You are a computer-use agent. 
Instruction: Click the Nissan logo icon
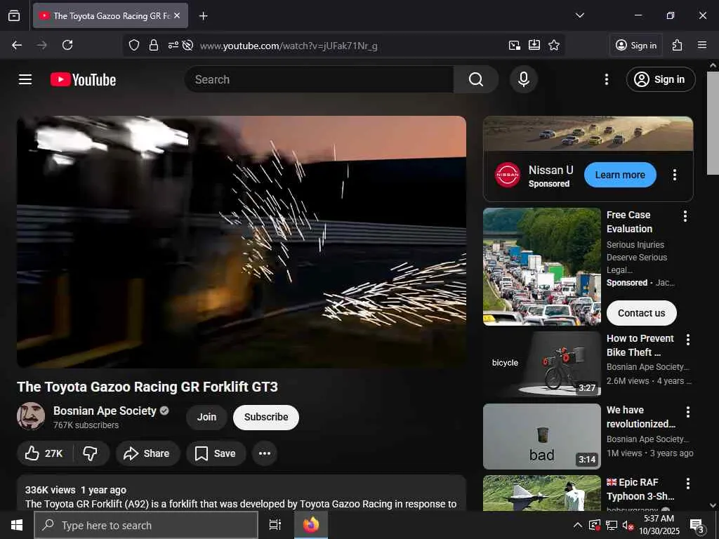coord(508,175)
